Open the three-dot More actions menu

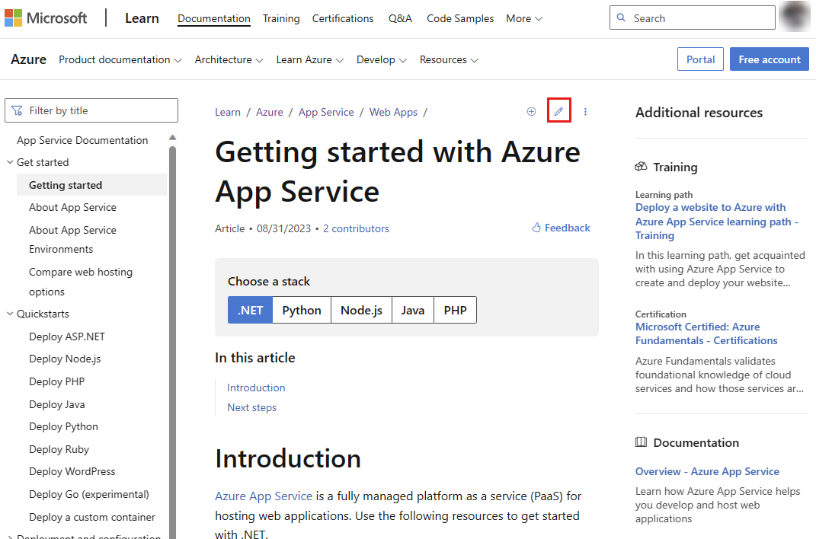pos(585,112)
